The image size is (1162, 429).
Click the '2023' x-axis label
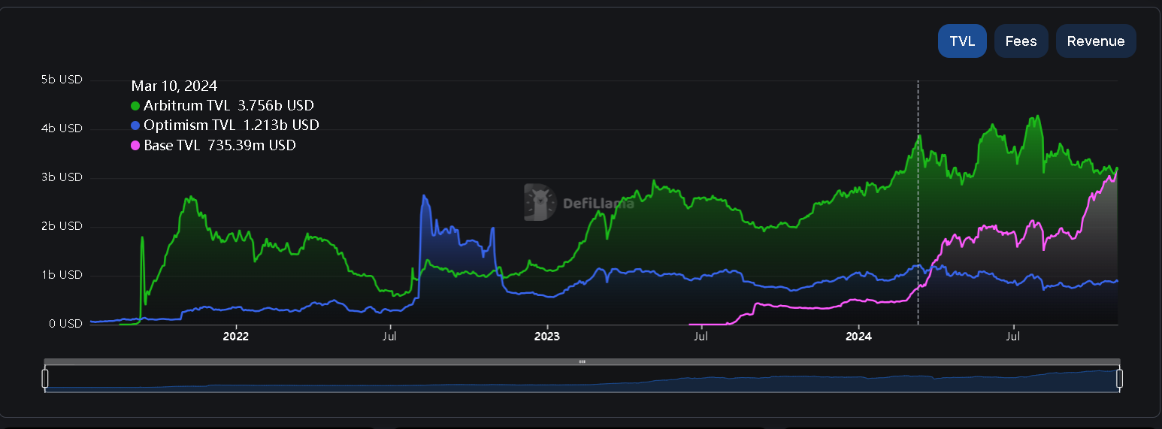546,337
